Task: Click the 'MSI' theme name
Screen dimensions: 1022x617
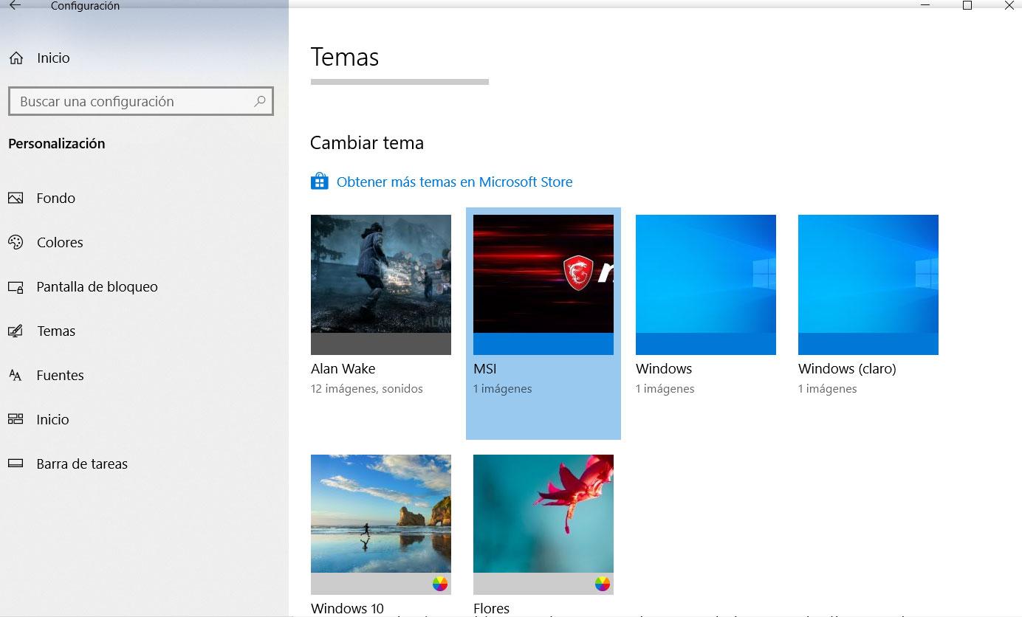Action: [x=485, y=368]
